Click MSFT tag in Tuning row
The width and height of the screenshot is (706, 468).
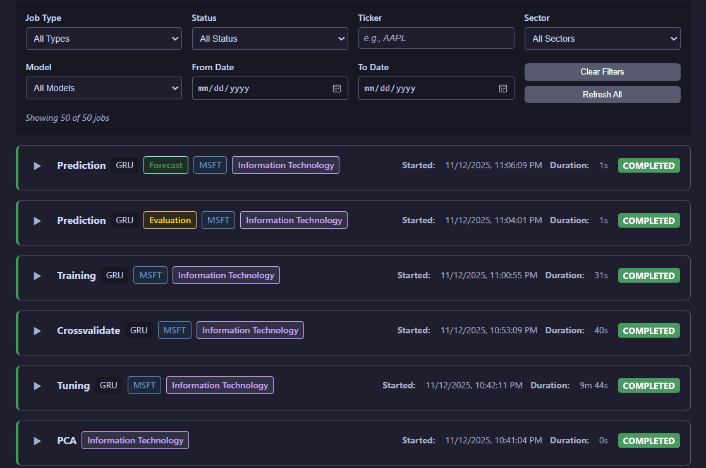click(x=145, y=385)
